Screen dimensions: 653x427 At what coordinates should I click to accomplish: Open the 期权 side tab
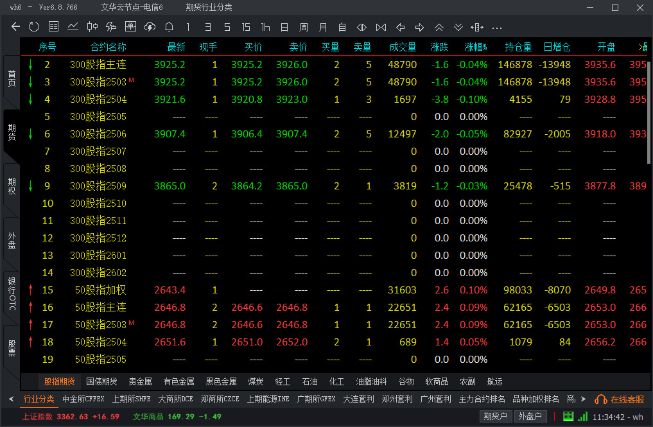tap(12, 187)
